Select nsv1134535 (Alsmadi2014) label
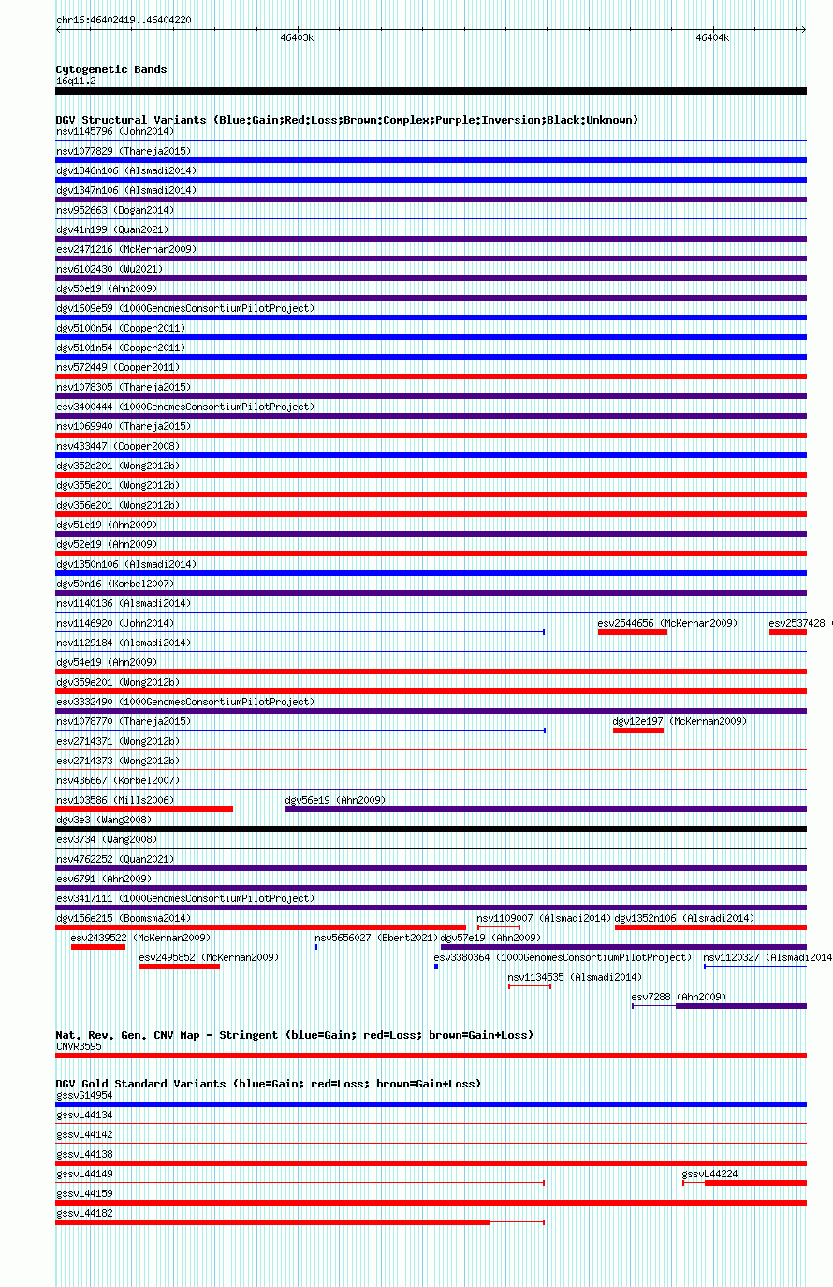Viewport: 833px width, 1287px height. click(575, 977)
